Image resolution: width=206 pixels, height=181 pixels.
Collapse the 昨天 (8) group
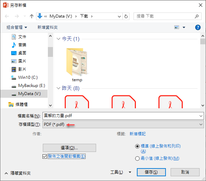tap(58, 88)
